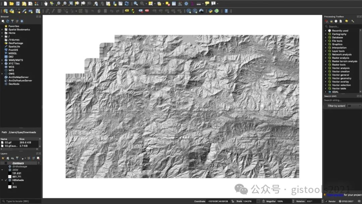Click the Processing Toolbox history clock icon

tap(336, 21)
